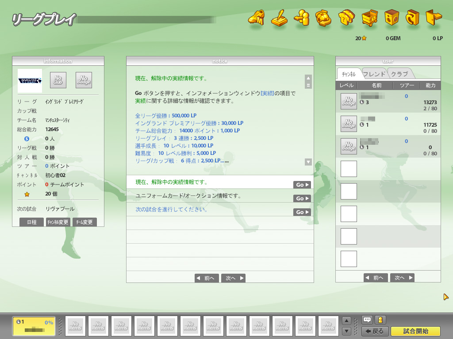Click 全リーグ優勝 : 500,000 LP line
Image resolution: width=453 pixels, height=339 pixels.
pos(166,116)
